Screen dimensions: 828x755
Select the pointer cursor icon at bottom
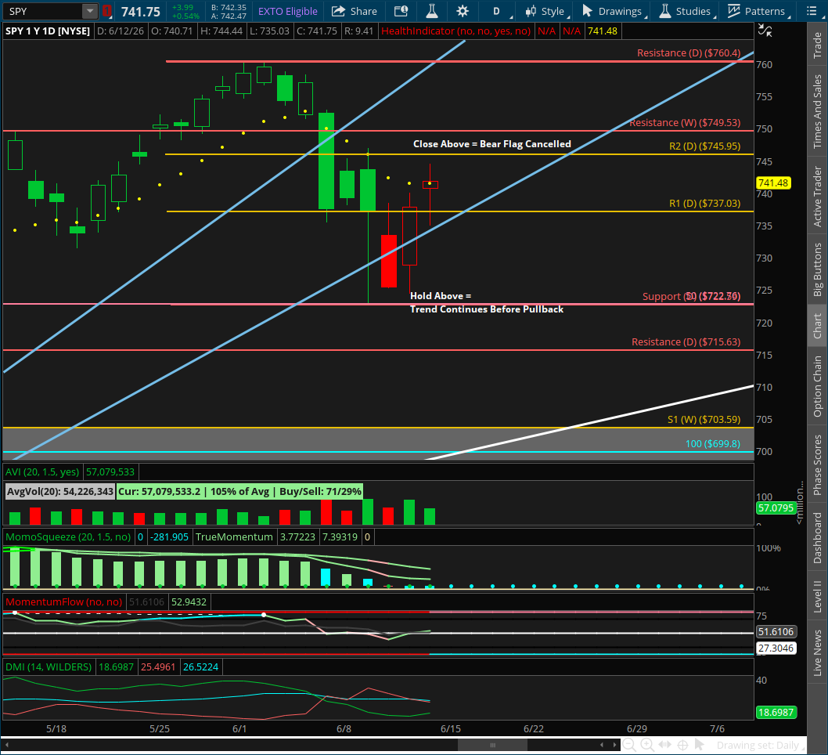[x=700, y=745]
